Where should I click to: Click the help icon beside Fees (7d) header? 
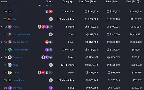pyautogui.click(x=138, y=1)
